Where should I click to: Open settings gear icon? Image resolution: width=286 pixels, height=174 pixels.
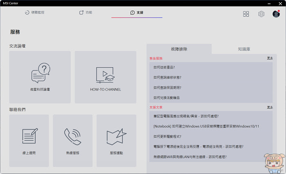261,14
